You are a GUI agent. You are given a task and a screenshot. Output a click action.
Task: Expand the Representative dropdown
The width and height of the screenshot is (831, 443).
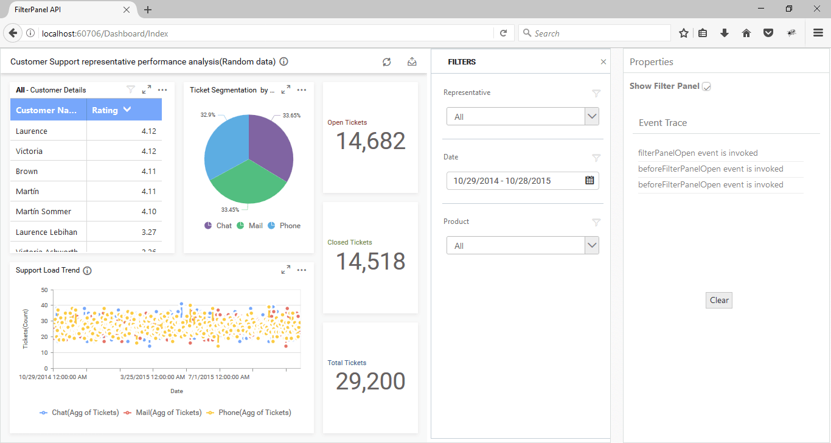(592, 116)
